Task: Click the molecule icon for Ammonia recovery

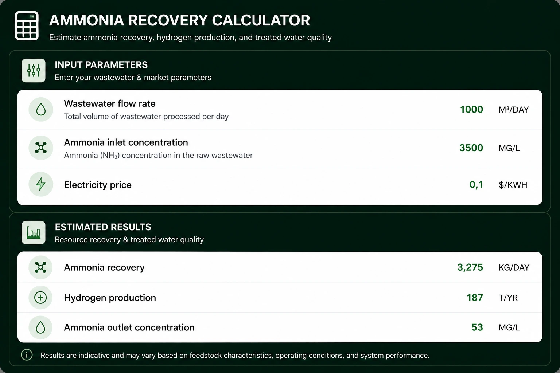Action: pos(40,267)
